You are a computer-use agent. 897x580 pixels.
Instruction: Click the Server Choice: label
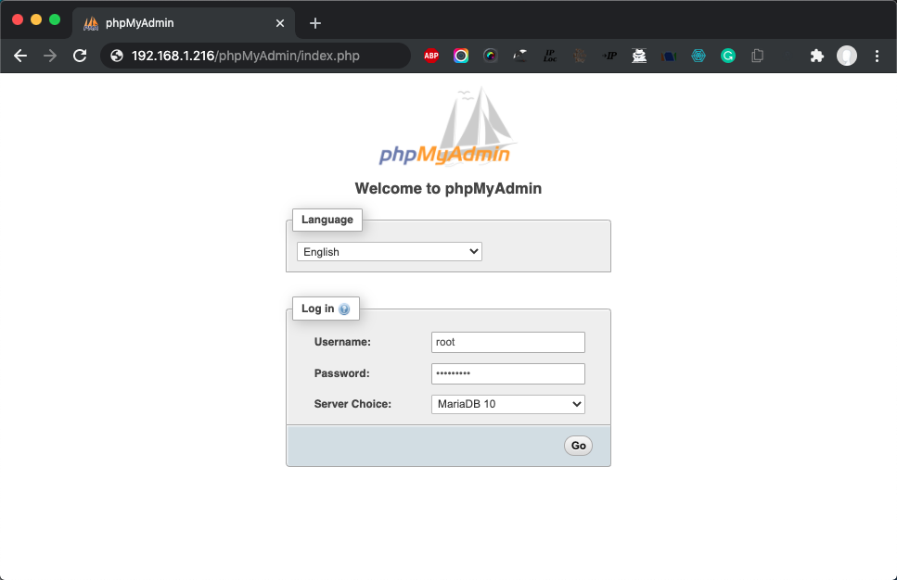click(x=352, y=404)
